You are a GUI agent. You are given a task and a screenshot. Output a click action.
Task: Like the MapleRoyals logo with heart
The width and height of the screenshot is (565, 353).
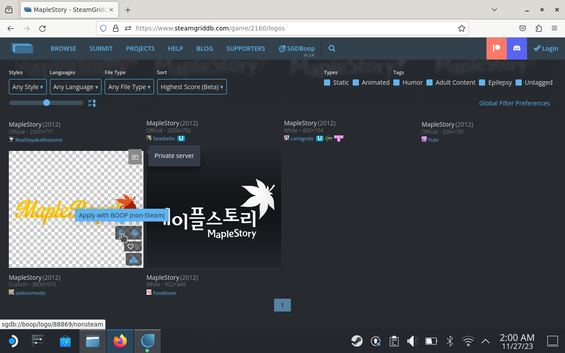pos(133,247)
